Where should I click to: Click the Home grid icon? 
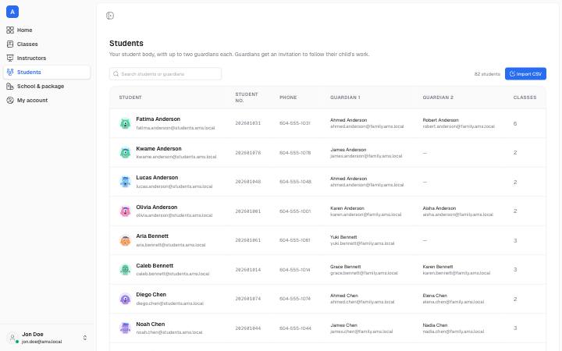[10, 30]
